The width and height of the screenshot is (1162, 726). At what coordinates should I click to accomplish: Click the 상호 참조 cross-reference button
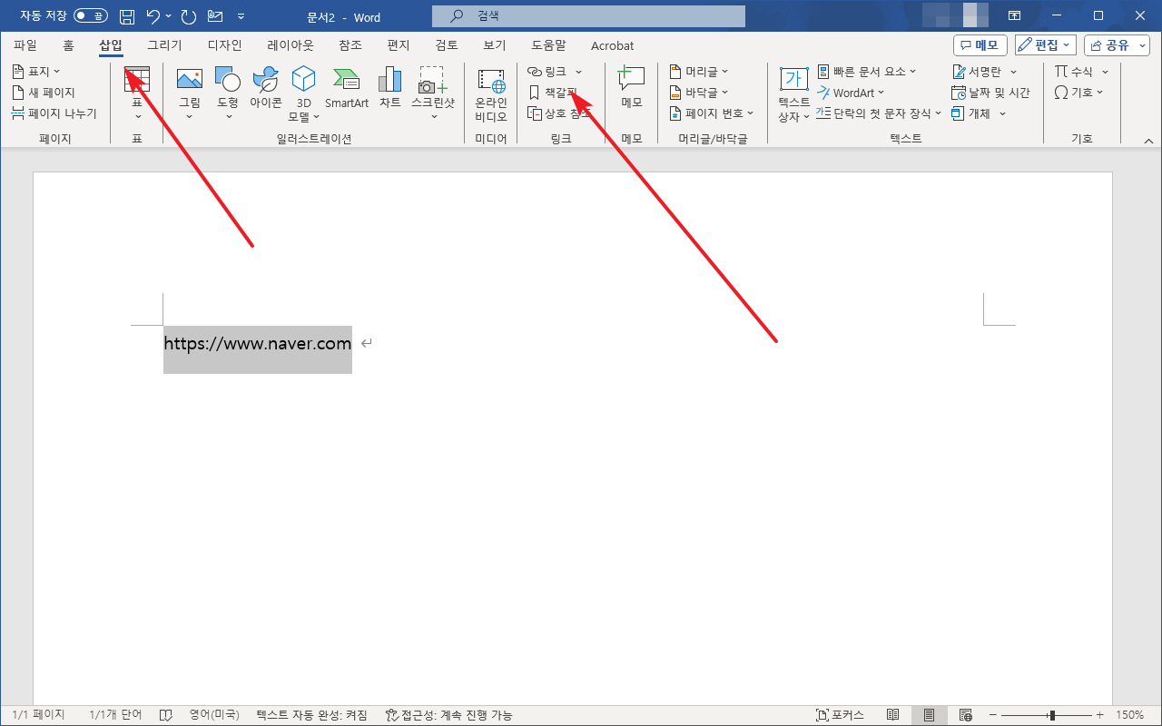coord(558,113)
